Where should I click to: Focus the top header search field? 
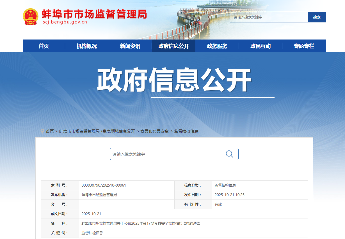[269, 17]
